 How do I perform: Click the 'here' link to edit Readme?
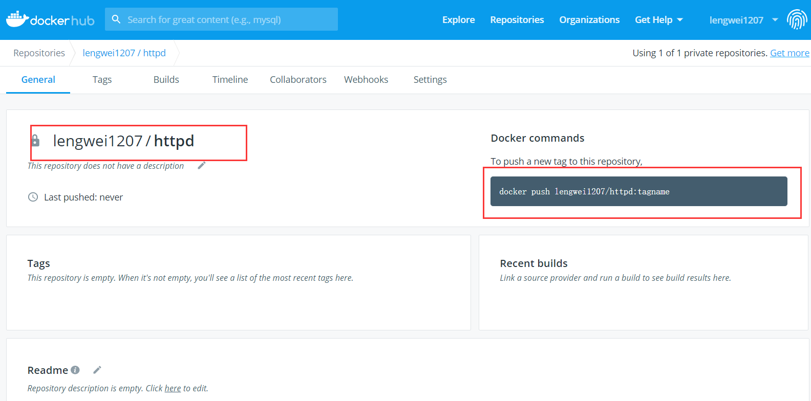click(173, 388)
